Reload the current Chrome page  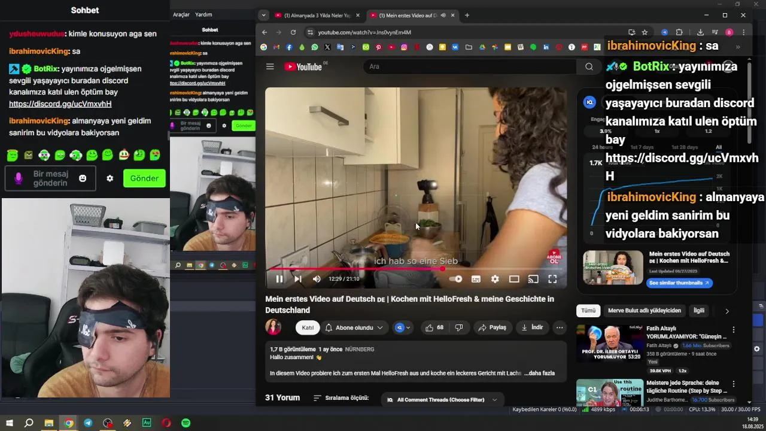click(293, 32)
